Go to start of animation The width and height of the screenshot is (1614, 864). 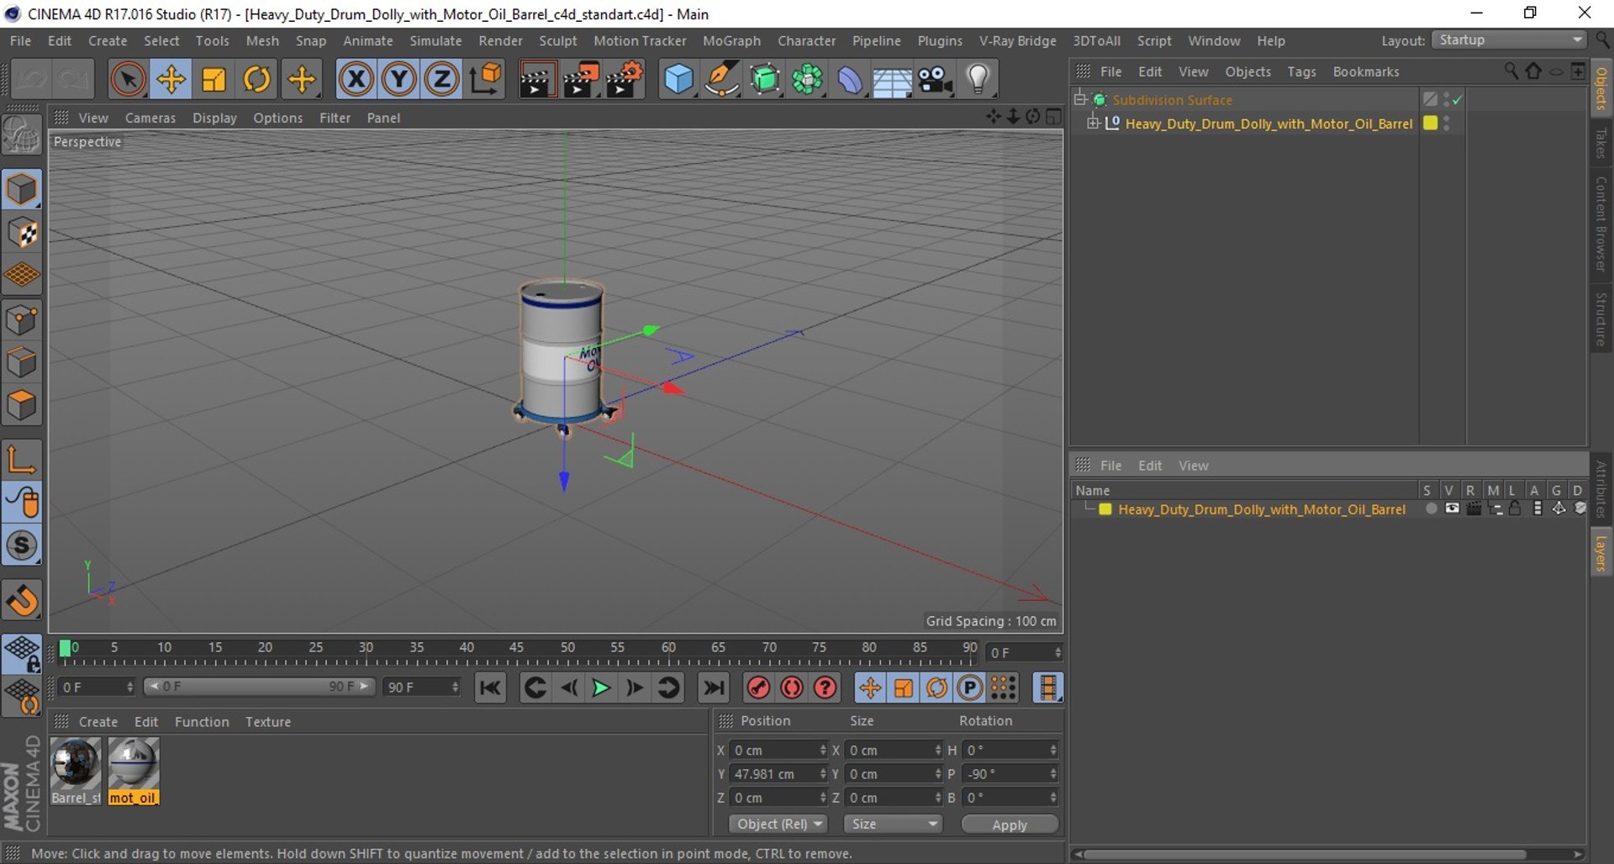tap(490, 688)
